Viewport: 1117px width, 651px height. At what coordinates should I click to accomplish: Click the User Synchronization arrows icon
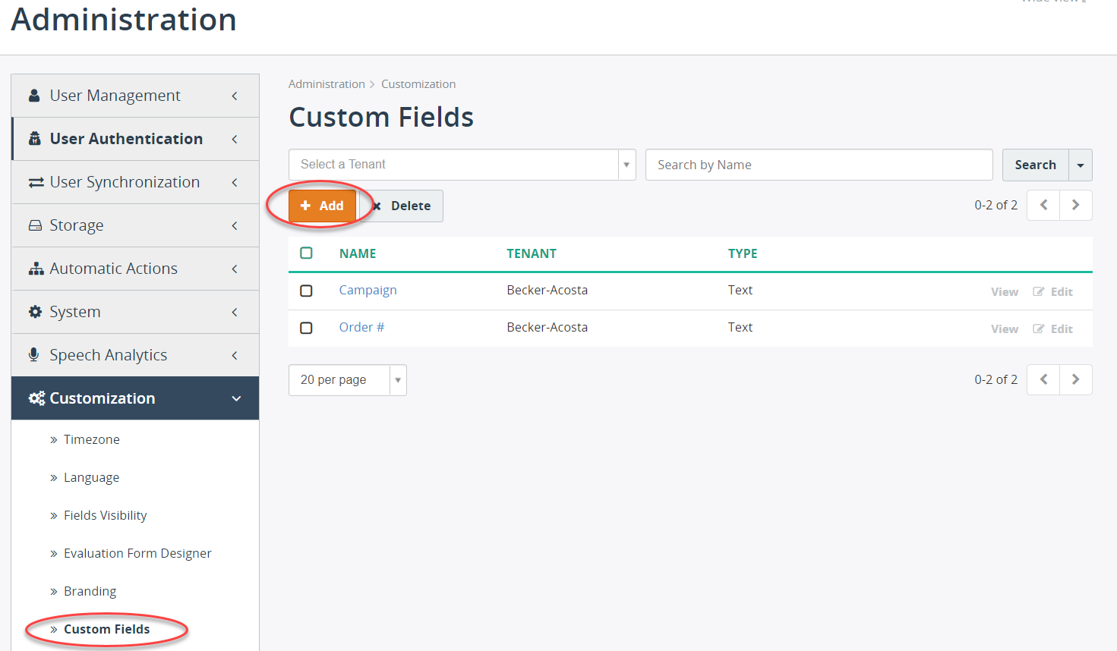(x=36, y=182)
